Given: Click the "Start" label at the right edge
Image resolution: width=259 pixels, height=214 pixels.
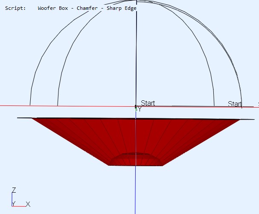Looking at the screenshot, I should 235,104.
